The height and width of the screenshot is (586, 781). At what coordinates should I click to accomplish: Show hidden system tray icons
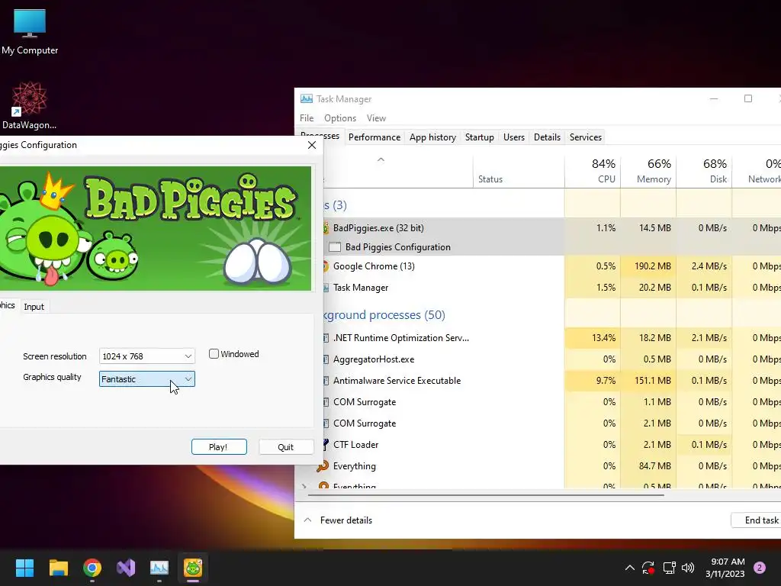click(x=629, y=568)
